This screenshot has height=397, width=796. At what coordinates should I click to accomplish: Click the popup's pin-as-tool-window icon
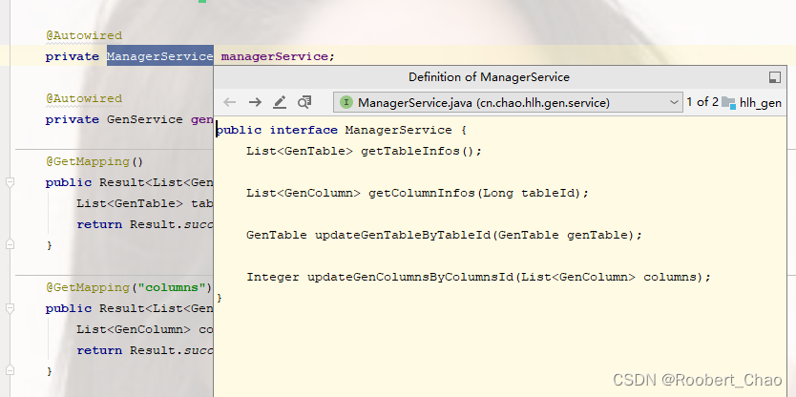pyautogui.click(x=775, y=77)
